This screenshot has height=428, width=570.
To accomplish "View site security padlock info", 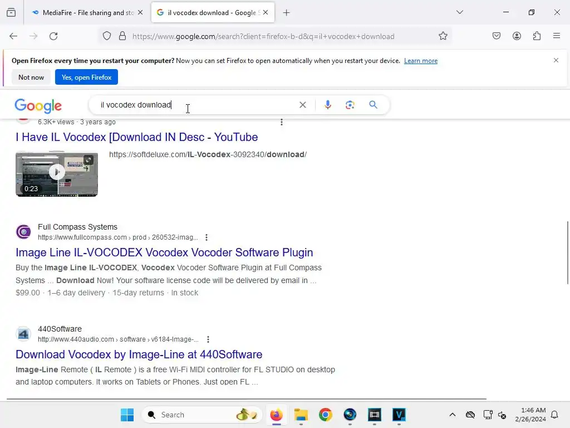I will (x=122, y=36).
